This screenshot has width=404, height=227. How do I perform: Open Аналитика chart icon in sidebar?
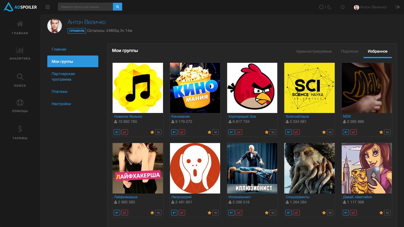pyautogui.click(x=20, y=50)
